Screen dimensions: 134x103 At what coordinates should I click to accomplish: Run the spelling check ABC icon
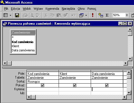pos(38,15)
